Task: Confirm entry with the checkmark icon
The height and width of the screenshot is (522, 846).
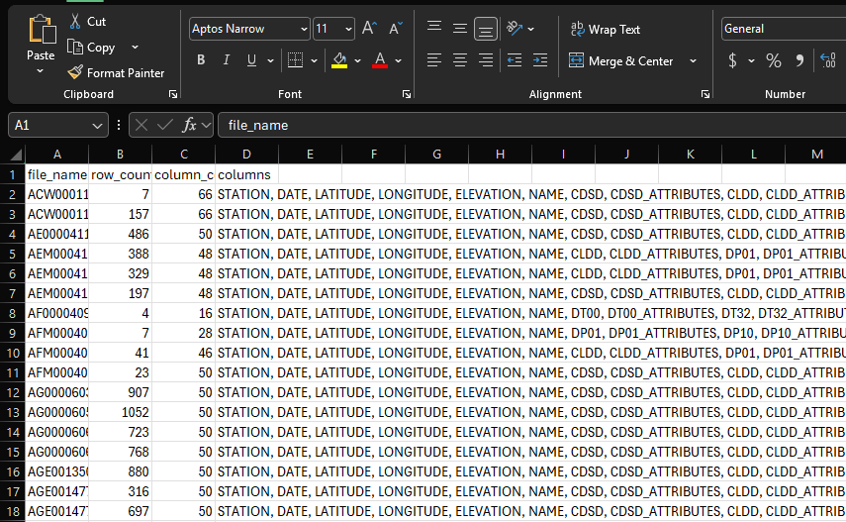Action: point(165,126)
